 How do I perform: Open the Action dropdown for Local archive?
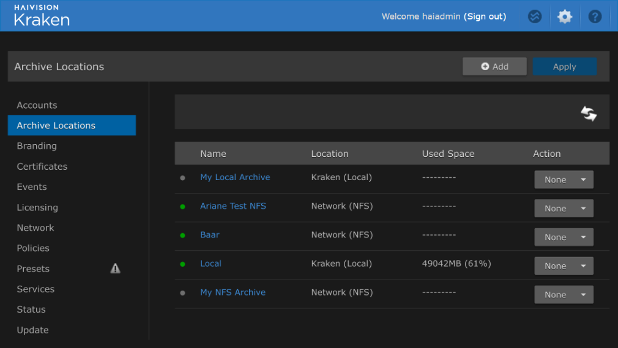[x=564, y=266]
